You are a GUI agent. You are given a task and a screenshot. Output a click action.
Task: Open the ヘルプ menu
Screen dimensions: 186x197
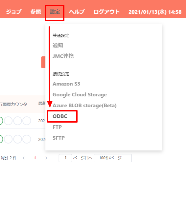(x=77, y=12)
